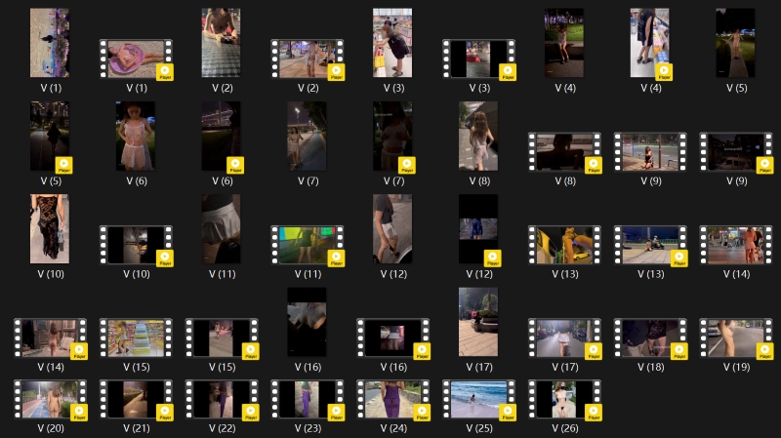Click the Player badge on video V (23)
This screenshot has height=438, width=781.
pyautogui.click(x=336, y=413)
